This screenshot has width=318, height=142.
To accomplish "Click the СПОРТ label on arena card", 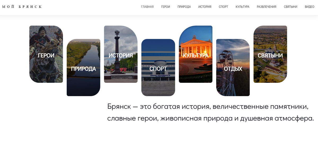I will (x=158, y=69).
